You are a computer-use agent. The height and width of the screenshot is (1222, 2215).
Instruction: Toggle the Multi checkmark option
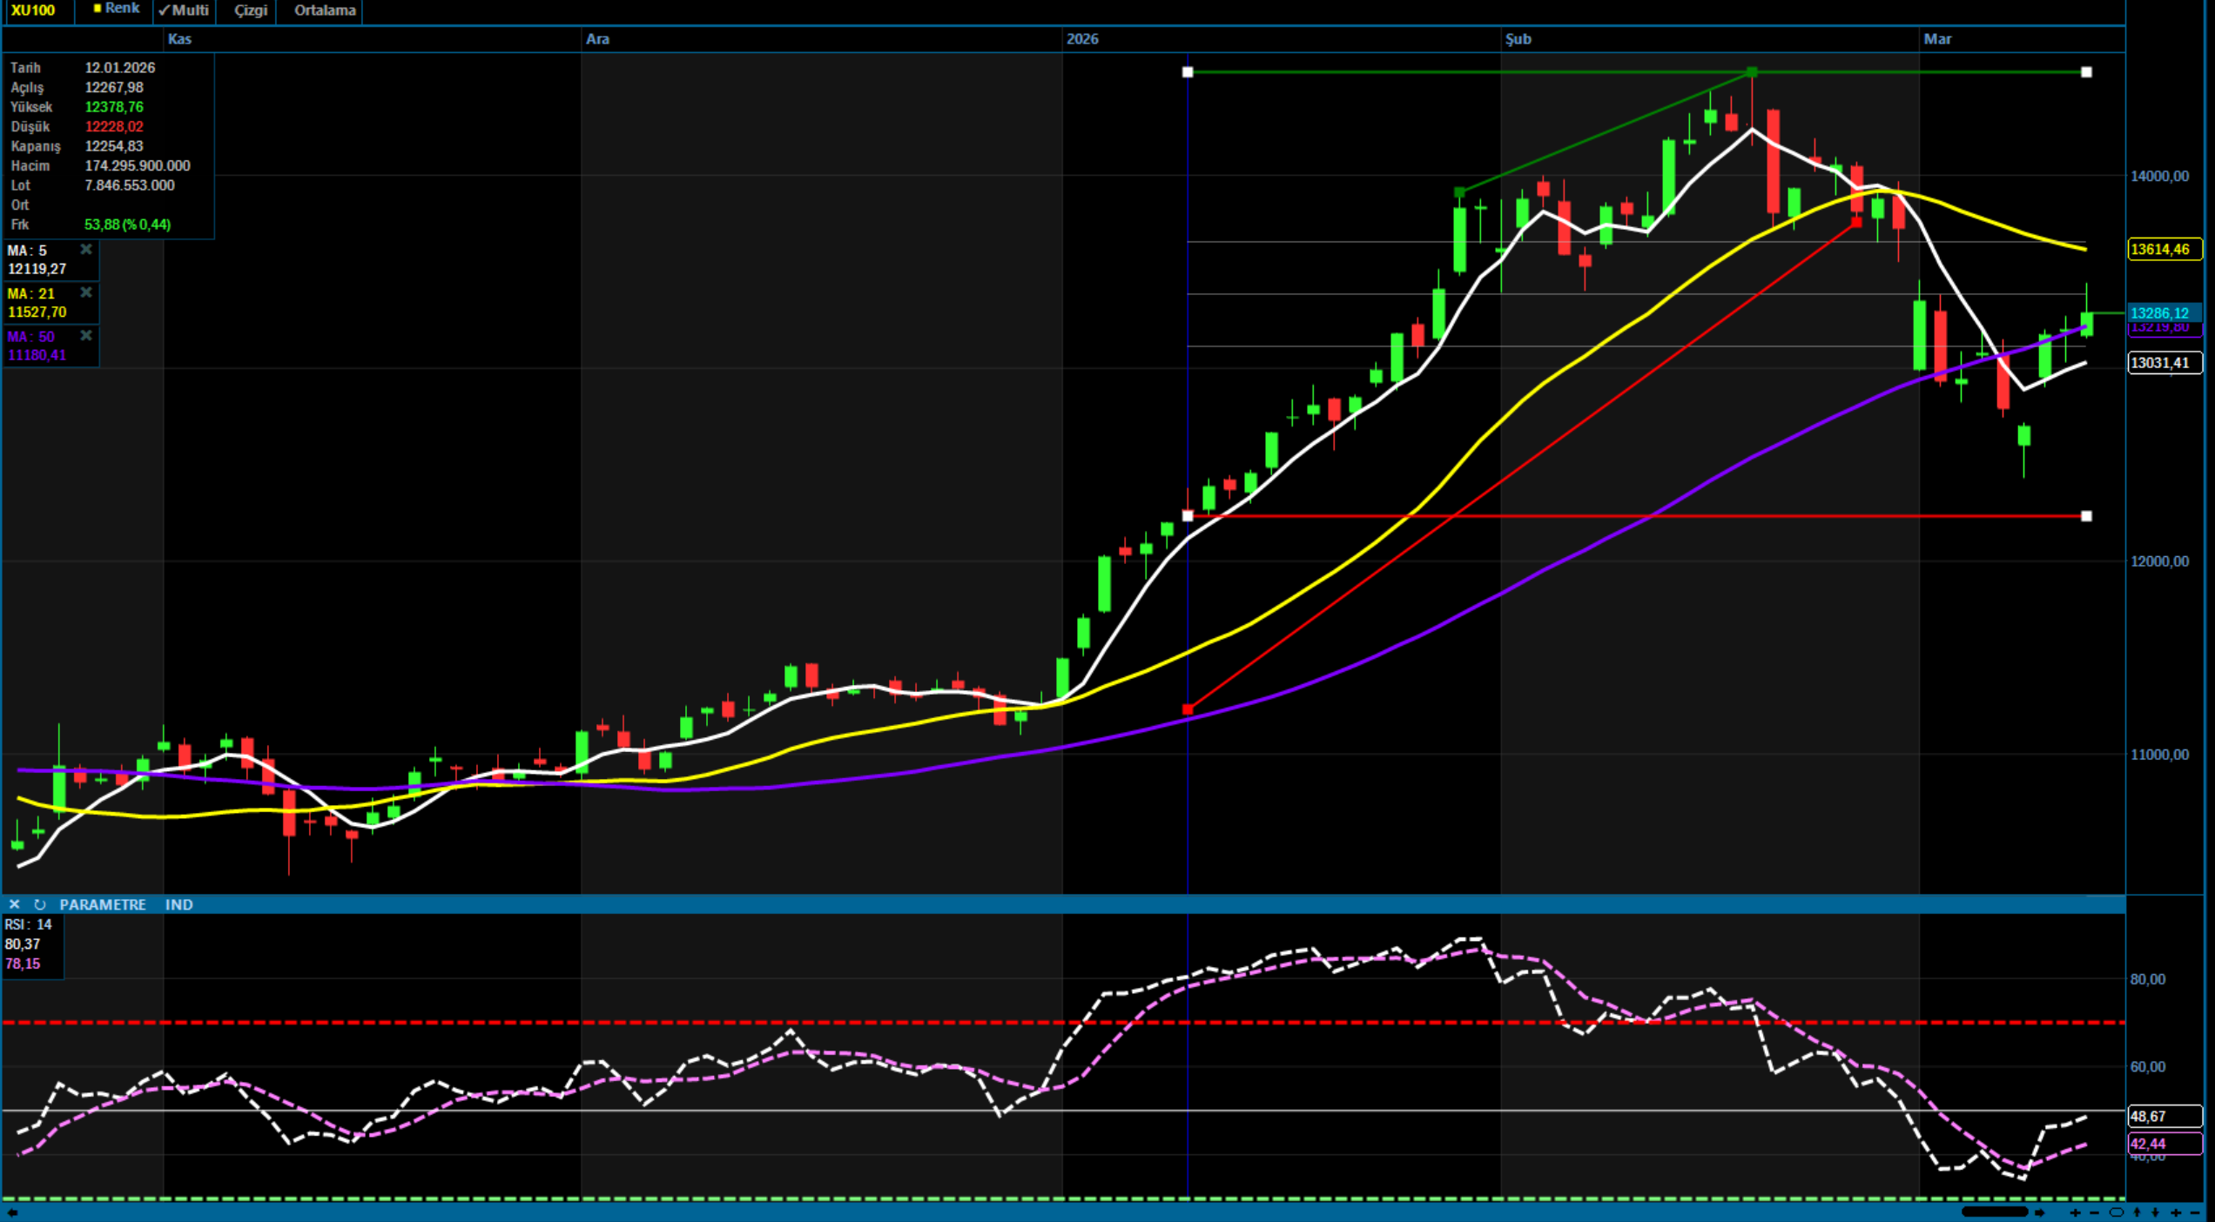[x=184, y=10]
